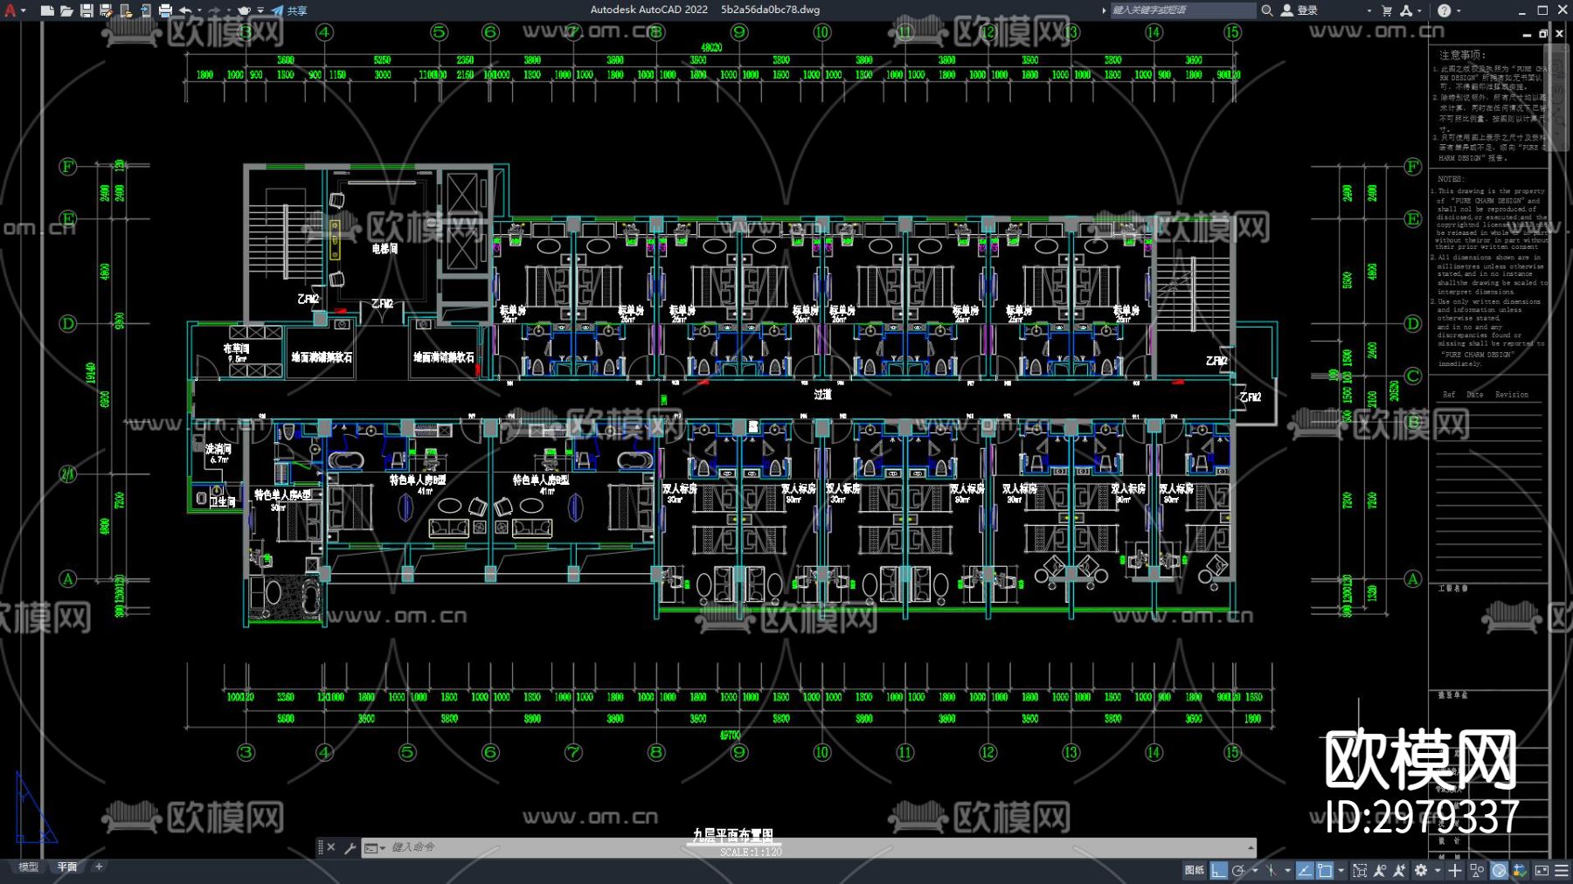Expand command history with the up arrow

pyautogui.click(x=1251, y=847)
